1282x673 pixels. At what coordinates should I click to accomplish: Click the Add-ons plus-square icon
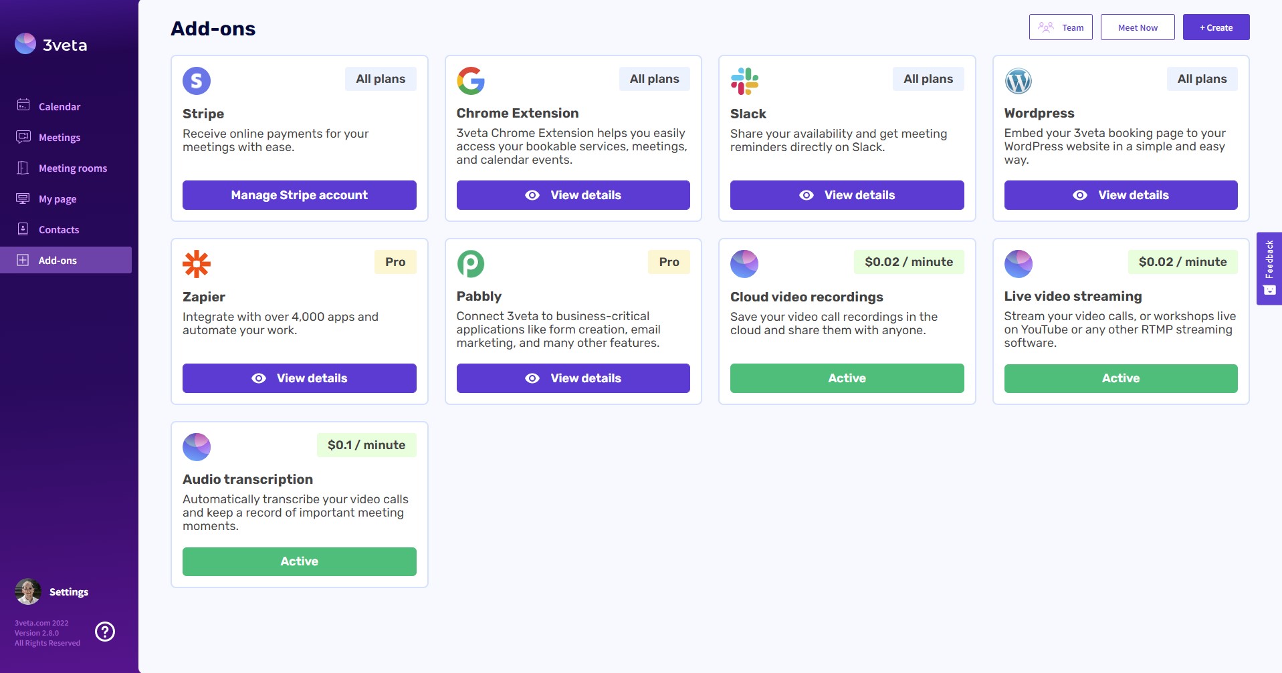pyautogui.click(x=23, y=260)
